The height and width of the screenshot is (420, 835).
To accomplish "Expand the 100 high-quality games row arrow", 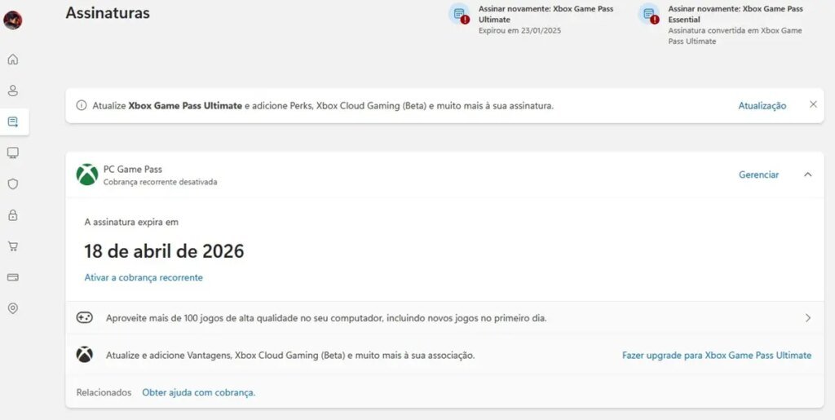I will pyautogui.click(x=807, y=318).
